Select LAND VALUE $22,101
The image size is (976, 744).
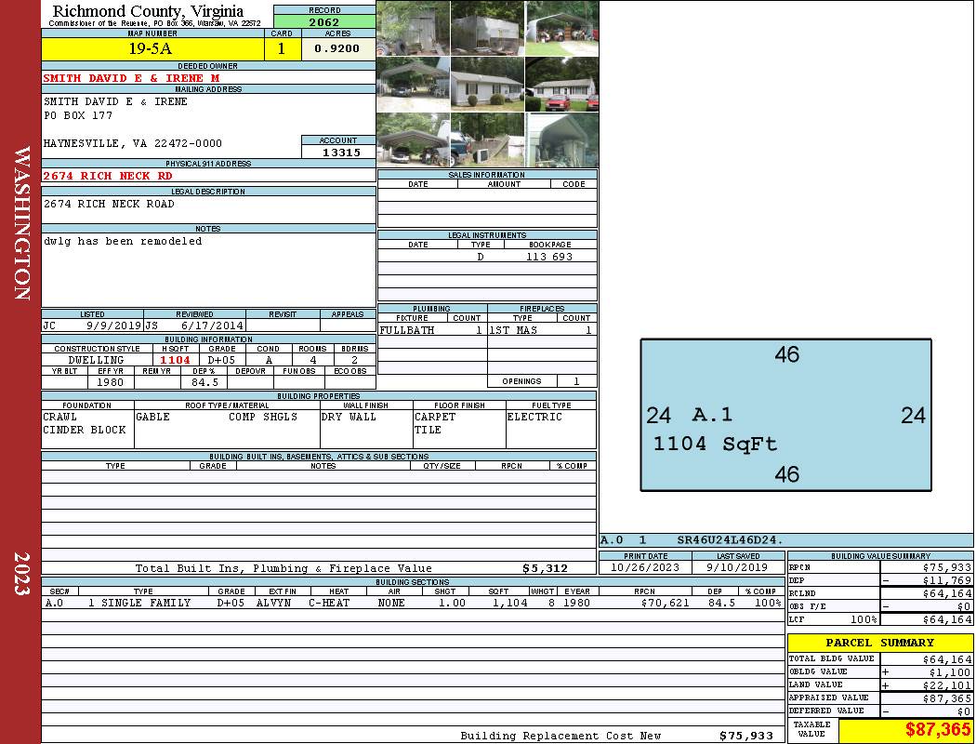coord(947,685)
